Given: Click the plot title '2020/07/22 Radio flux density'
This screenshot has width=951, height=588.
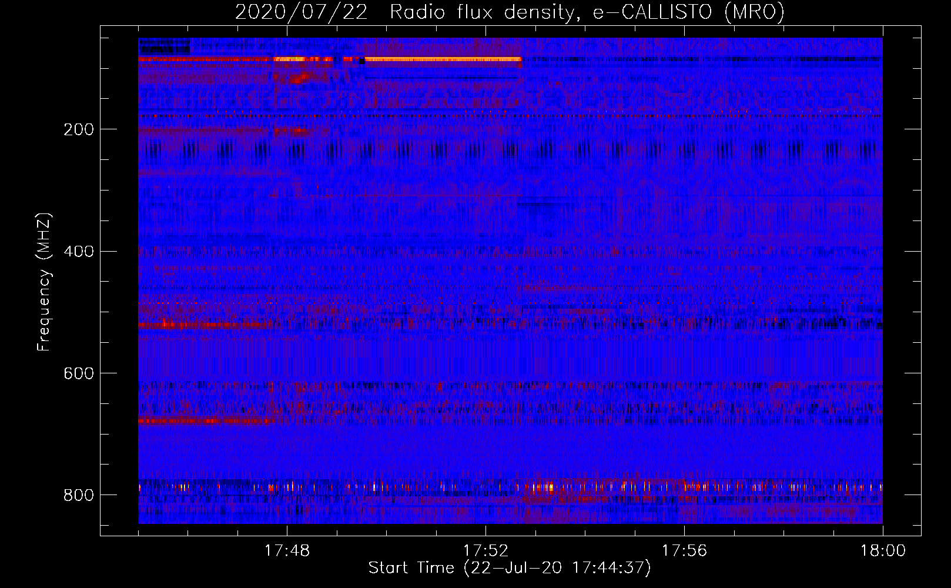Looking at the screenshot, I should click(405, 12).
